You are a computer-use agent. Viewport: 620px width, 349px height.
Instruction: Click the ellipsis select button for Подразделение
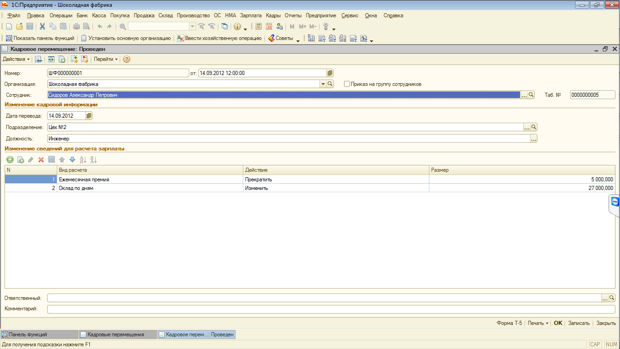527,127
